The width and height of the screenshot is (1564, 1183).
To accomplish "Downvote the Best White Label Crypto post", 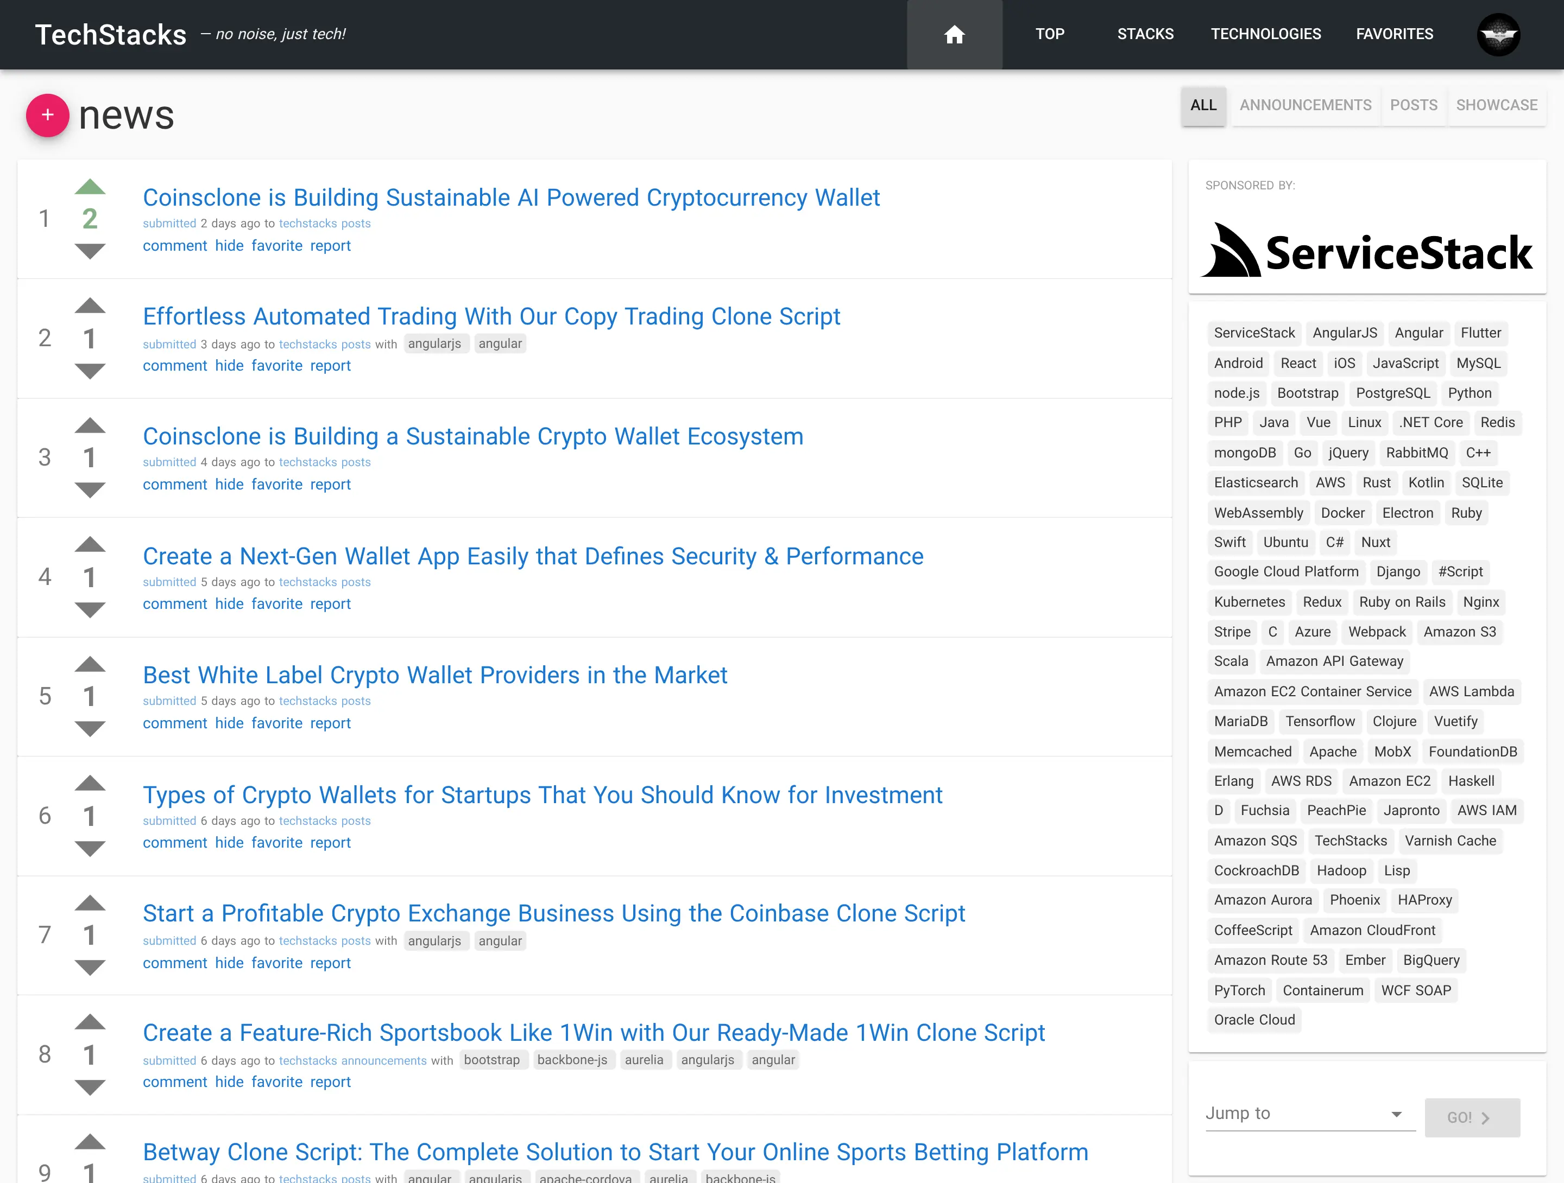I will 90,728.
